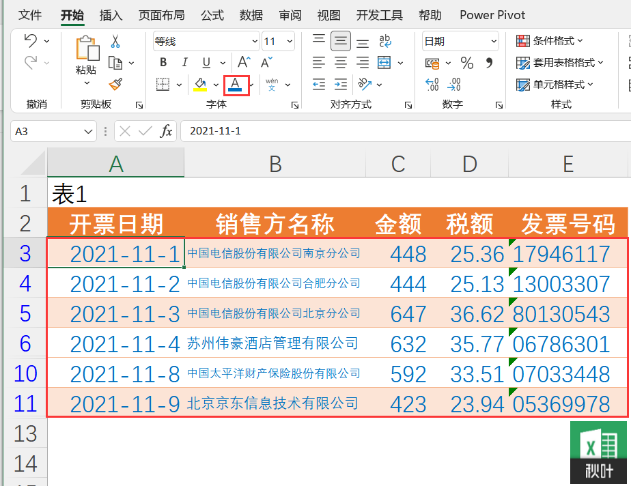Align cell text left
631x486 pixels.
pyautogui.click(x=319, y=62)
